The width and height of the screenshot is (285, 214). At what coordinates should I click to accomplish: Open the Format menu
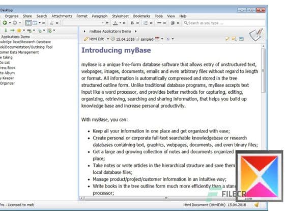tap(82, 16)
